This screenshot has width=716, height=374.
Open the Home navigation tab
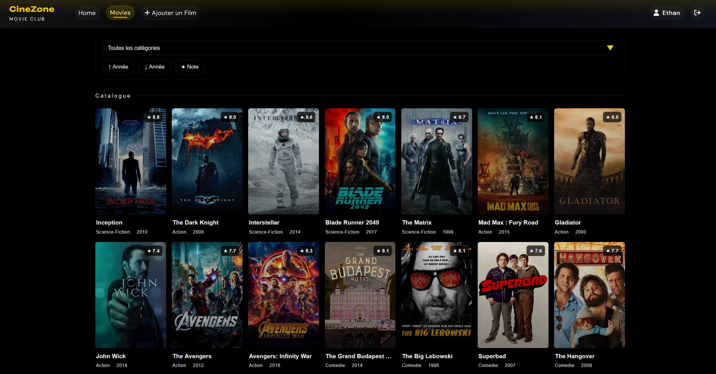point(87,13)
